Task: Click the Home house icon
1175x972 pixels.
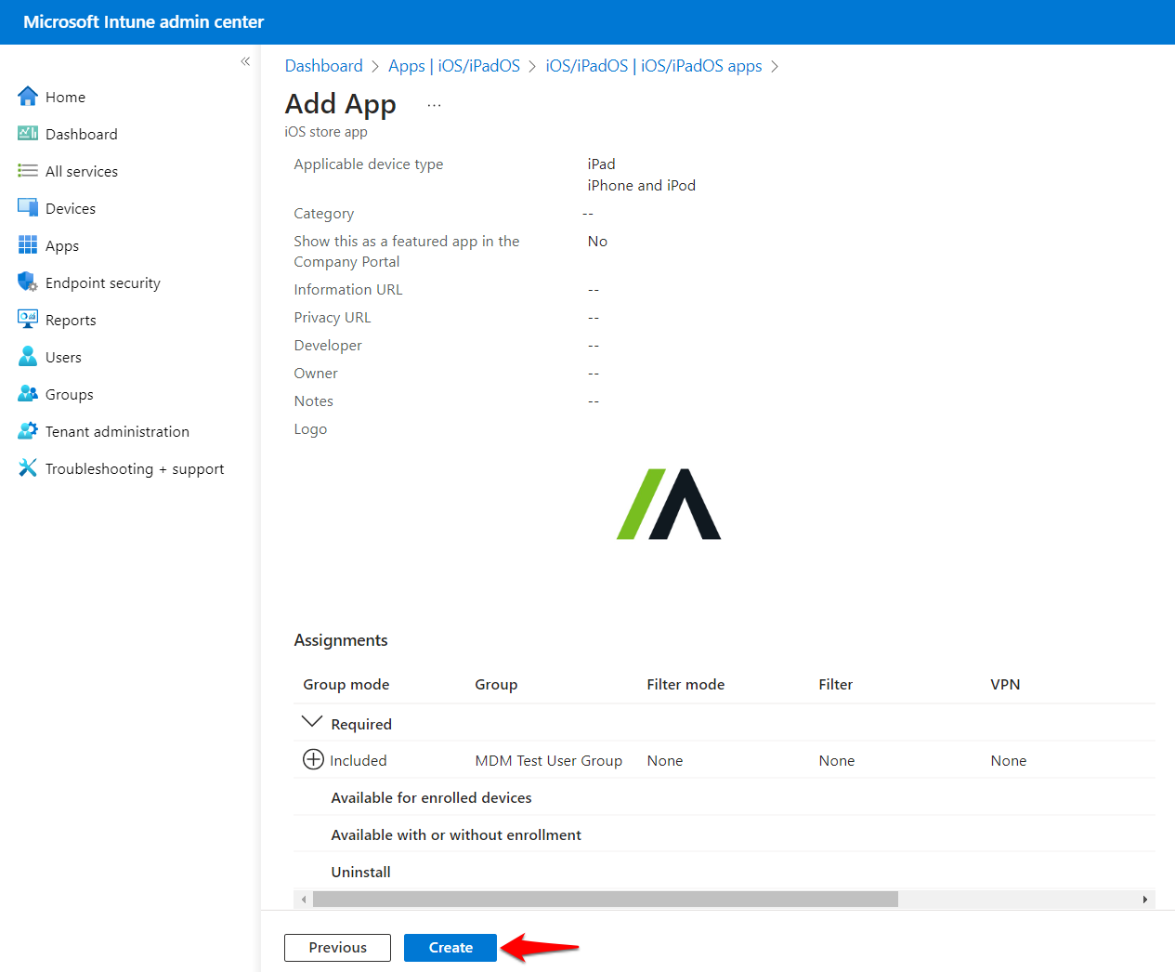Action: [x=28, y=96]
